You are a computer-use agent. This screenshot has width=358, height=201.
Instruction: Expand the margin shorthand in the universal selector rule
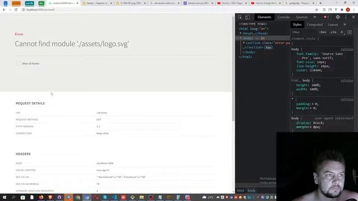pos(311,108)
